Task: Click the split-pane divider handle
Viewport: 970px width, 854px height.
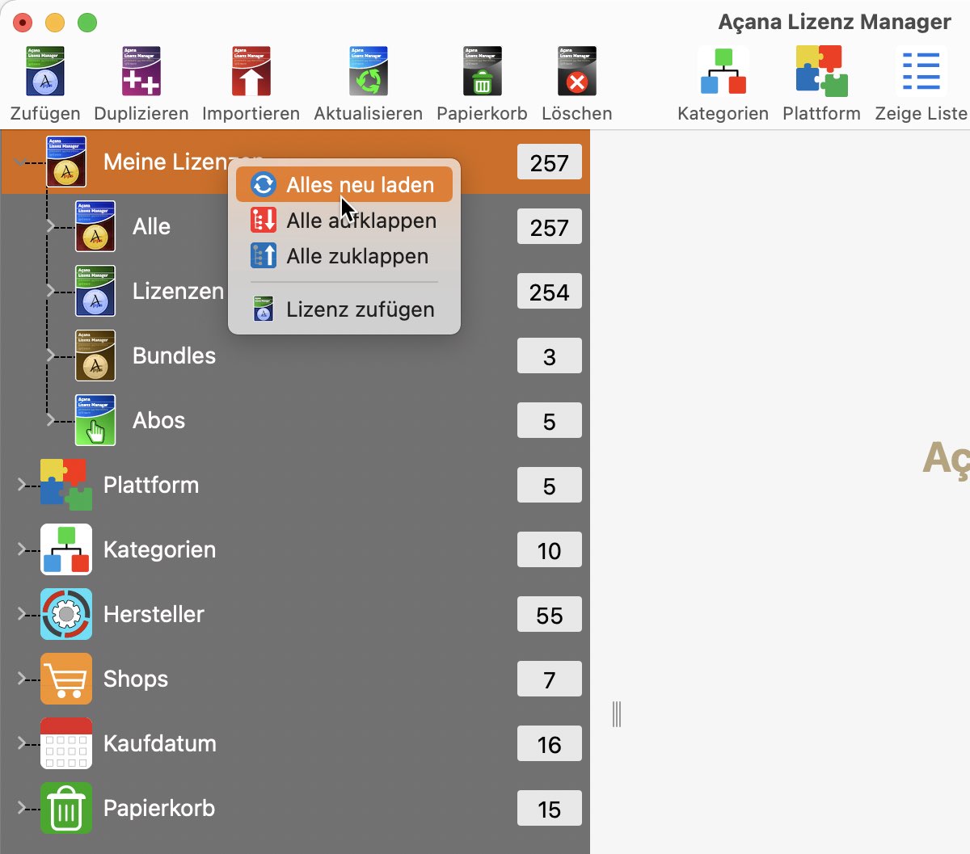Action: pyautogui.click(x=617, y=714)
